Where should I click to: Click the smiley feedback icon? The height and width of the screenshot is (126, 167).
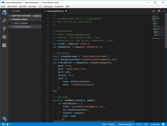point(163,124)
